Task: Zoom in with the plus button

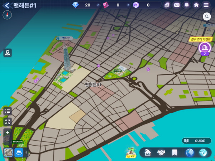Action: 8,133
